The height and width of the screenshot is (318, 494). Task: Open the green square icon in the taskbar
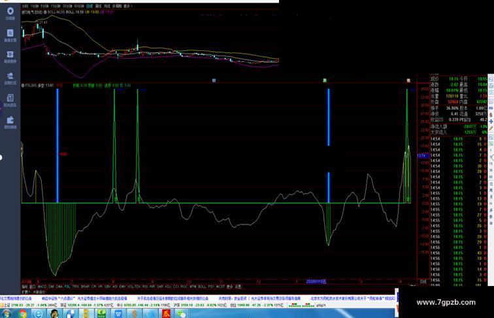[102, 313]
